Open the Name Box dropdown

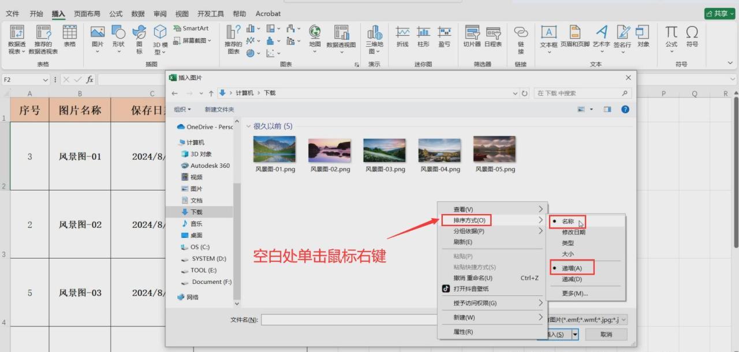[45, 80]
